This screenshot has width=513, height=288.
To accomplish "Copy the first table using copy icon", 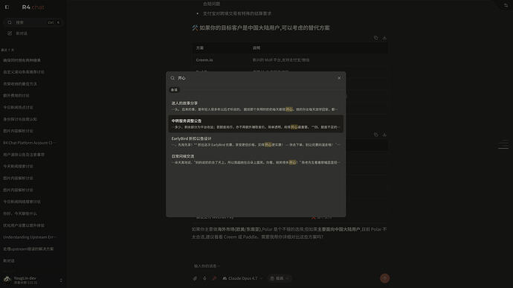I will (375, 38).
